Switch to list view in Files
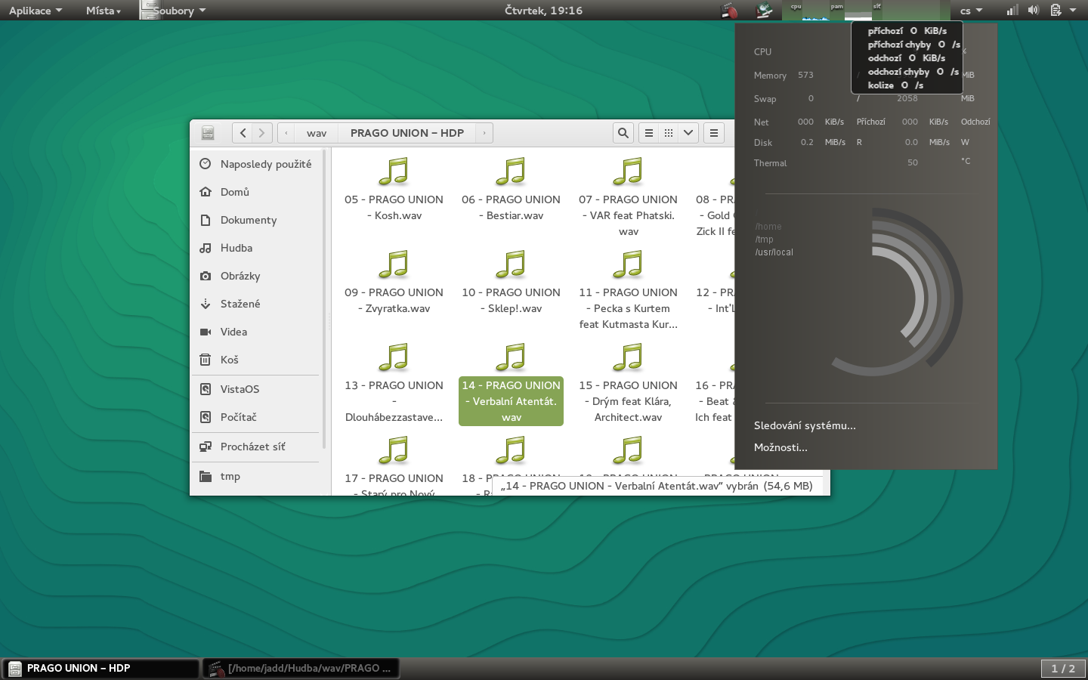1088x680 pixels. 648,133
